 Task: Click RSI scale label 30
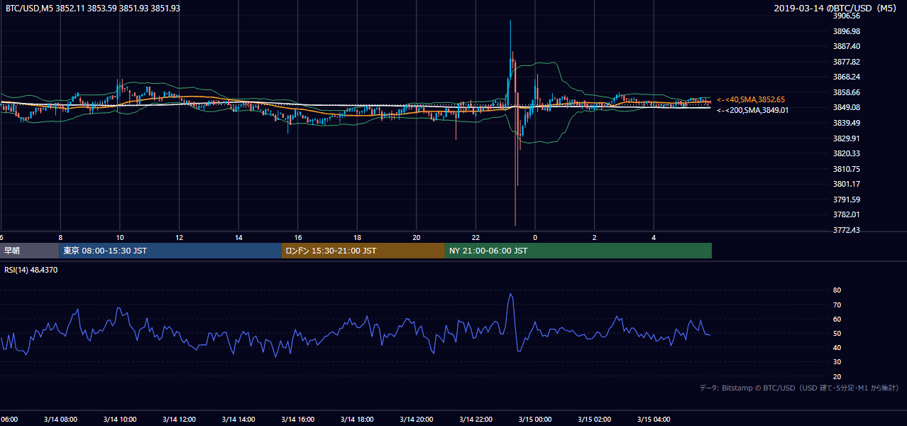point(837,361)
